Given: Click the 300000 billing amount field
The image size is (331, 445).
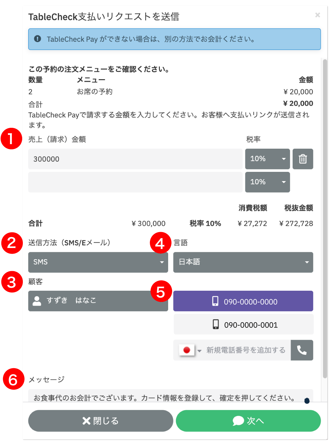Looking at the screenshot, I should click(x=132, y=159).
